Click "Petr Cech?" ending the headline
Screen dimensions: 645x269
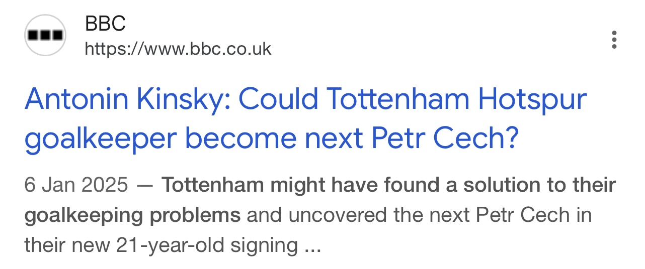coord(445,139)
